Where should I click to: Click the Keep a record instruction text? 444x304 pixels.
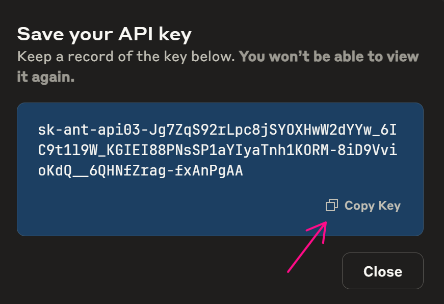pos(127,56)
